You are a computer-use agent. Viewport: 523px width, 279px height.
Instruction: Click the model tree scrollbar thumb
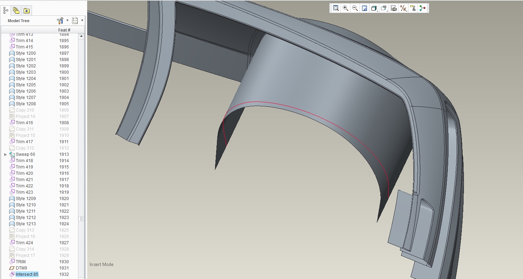tap(81, 219)
